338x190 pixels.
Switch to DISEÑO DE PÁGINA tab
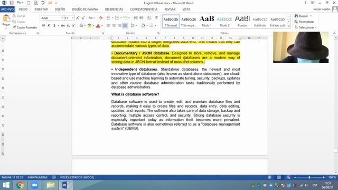tap(85, 9)
